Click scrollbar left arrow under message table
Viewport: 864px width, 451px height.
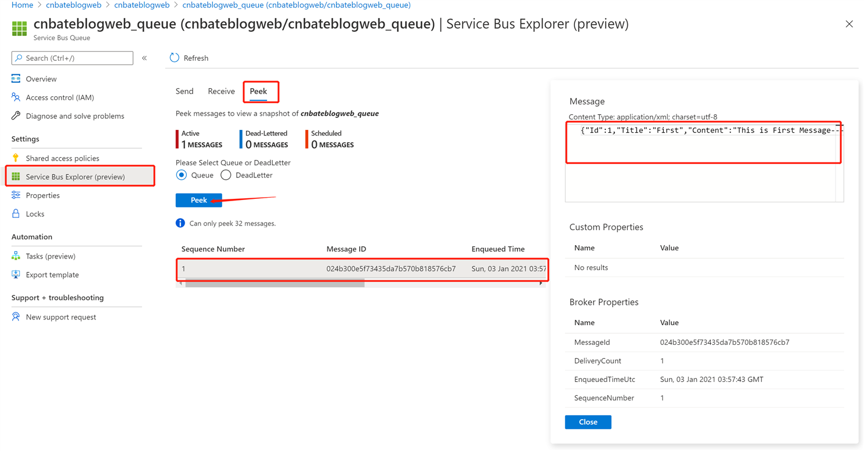tap(180, 283)
